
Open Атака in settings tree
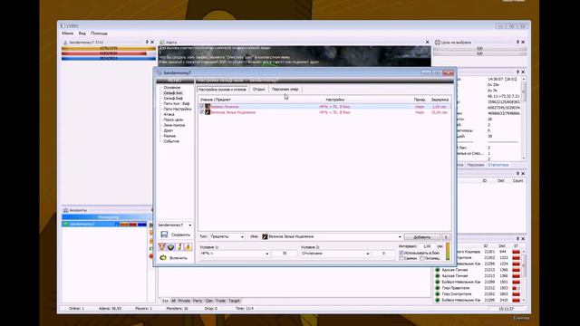(x=169, y=115)
